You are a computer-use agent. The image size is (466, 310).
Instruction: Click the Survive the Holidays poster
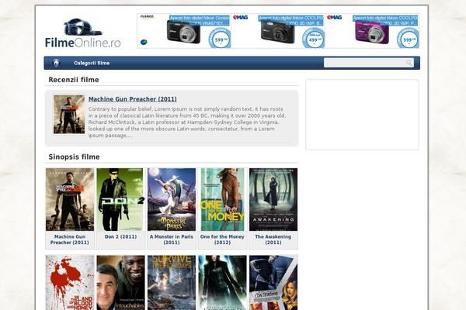click(172, 282)
